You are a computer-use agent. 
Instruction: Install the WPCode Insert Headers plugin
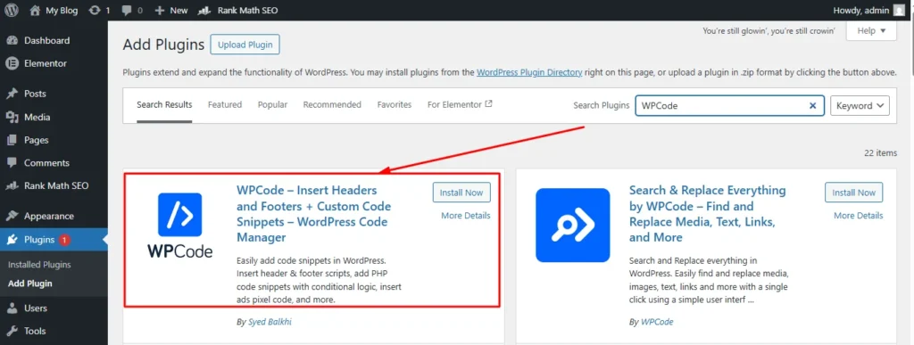point(461,193)
